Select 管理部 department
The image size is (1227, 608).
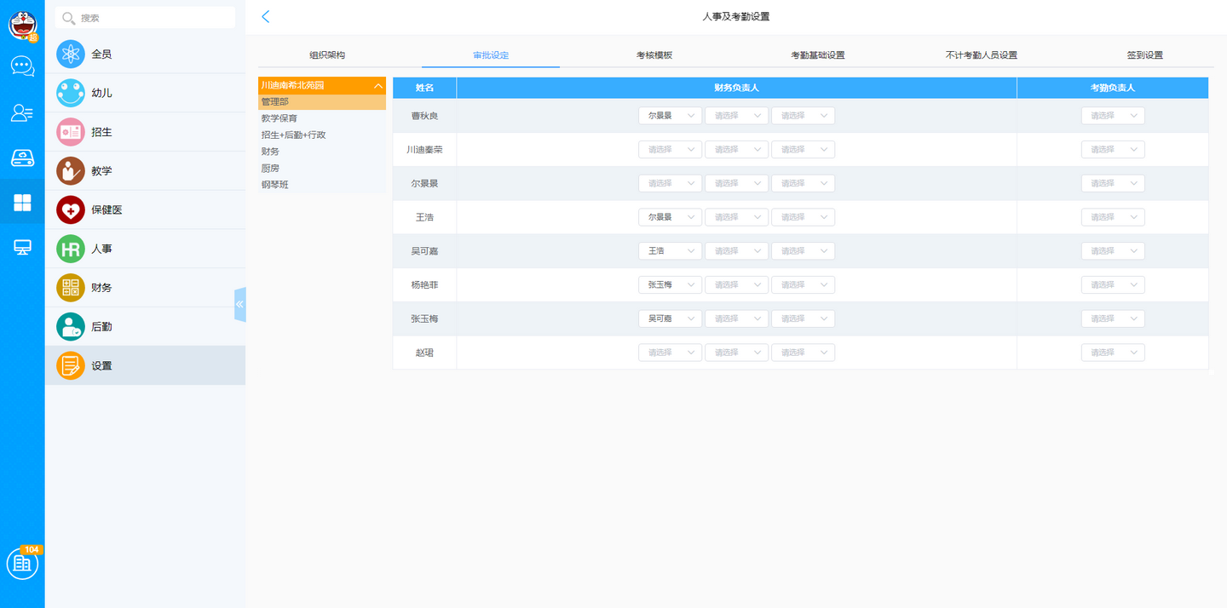pyautogui.click(x=322, y=102)
